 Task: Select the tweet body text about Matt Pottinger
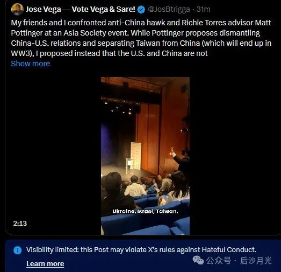click(x=141, y=38)
